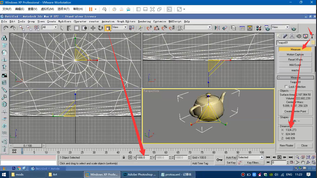Viewport: 317px width, 178px height.
Task: Click the Teapot01 object name field
Action: 293,43
